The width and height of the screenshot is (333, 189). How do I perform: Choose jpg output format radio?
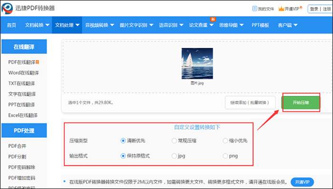[174, 156]
